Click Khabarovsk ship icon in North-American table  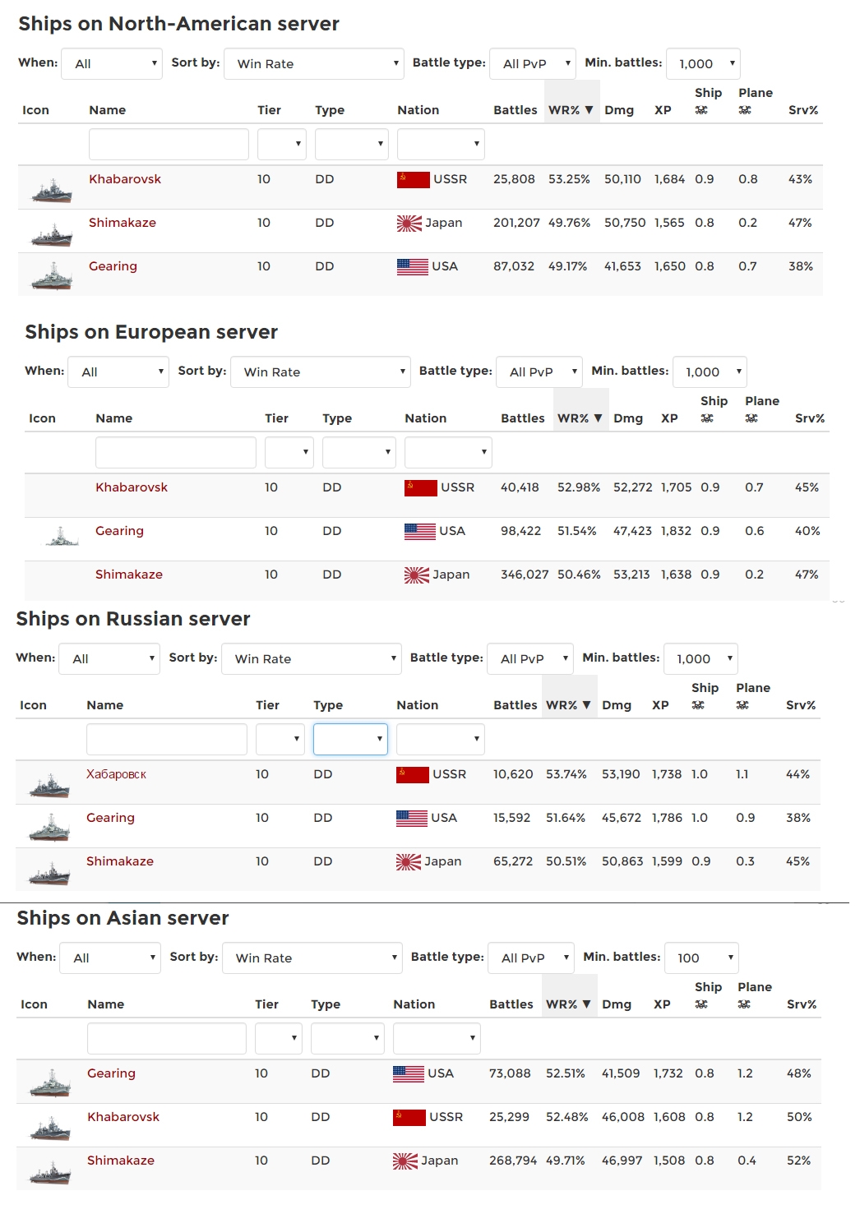coord(52,191)
